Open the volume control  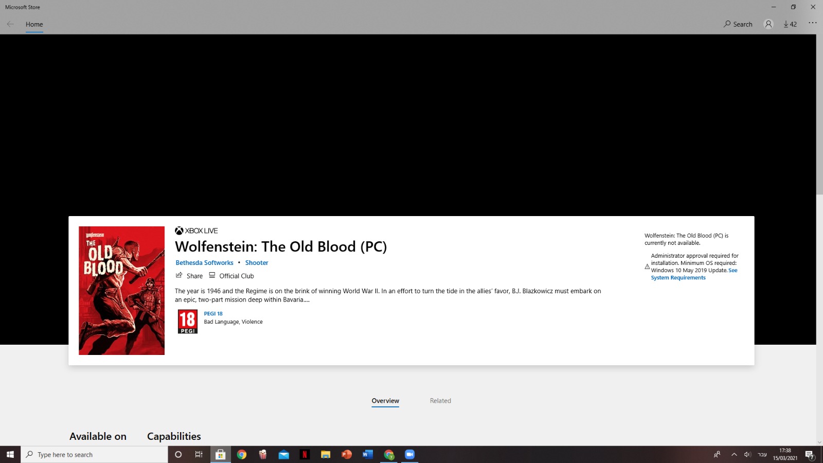(747, 455)
